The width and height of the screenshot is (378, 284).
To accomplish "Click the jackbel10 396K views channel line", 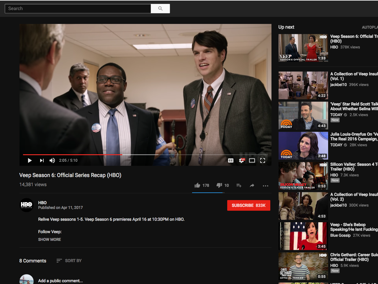I will pos(349,85).
